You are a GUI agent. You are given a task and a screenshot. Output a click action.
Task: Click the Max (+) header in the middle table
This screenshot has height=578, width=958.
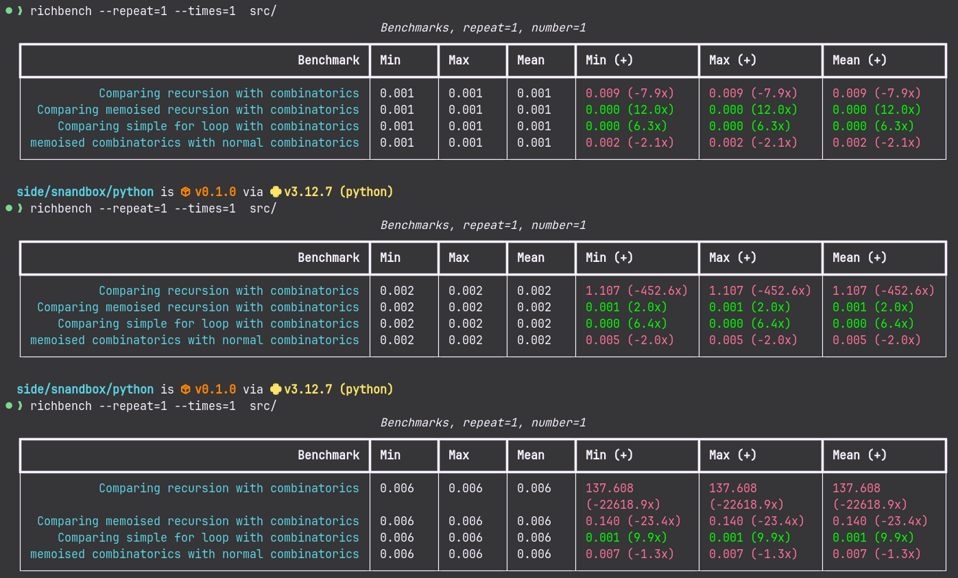coord(732,258)
